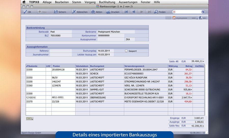Select ÜBERWEISUNG EVERSPORT RECHNUNG row

pyautogui.click(x=115, y=97)
